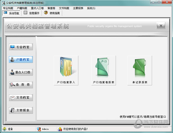The height and width of the screenshot is (133, 173).
Task: Select 户籍档案 sidebar button
Action: click(21, 60)
